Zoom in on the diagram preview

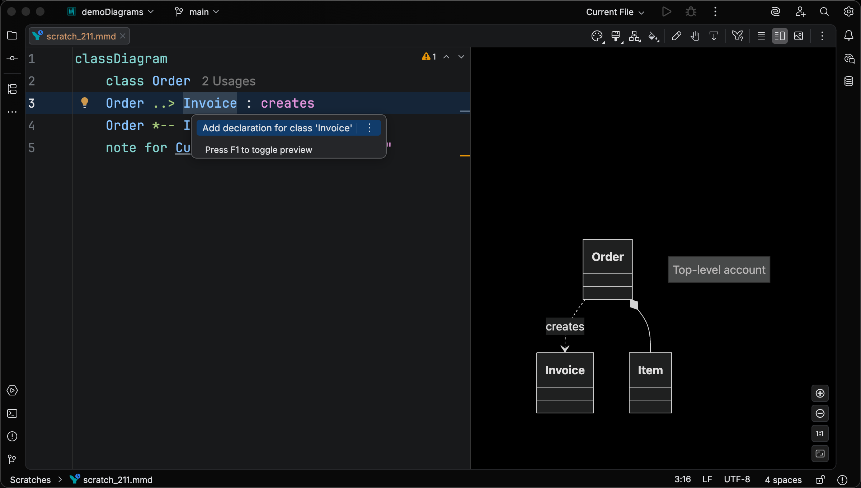820,393
